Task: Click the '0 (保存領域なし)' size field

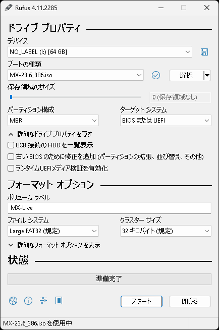Action: pyautogui.click(x=180, y=97)
